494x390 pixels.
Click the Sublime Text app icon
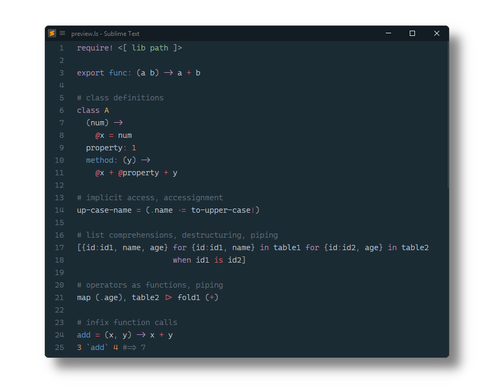pyautogui.click(x=52, y=33)
